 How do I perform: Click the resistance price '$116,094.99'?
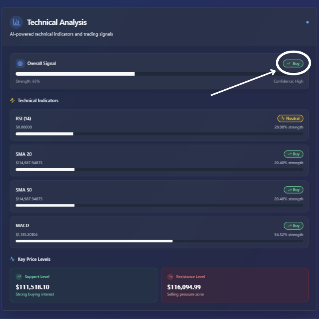pyautogui.click(x=184, y=287)
